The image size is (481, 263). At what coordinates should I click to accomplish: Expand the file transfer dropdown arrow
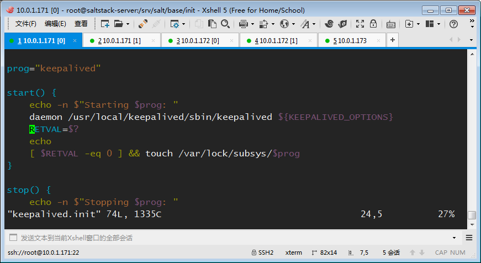[273, 24]
